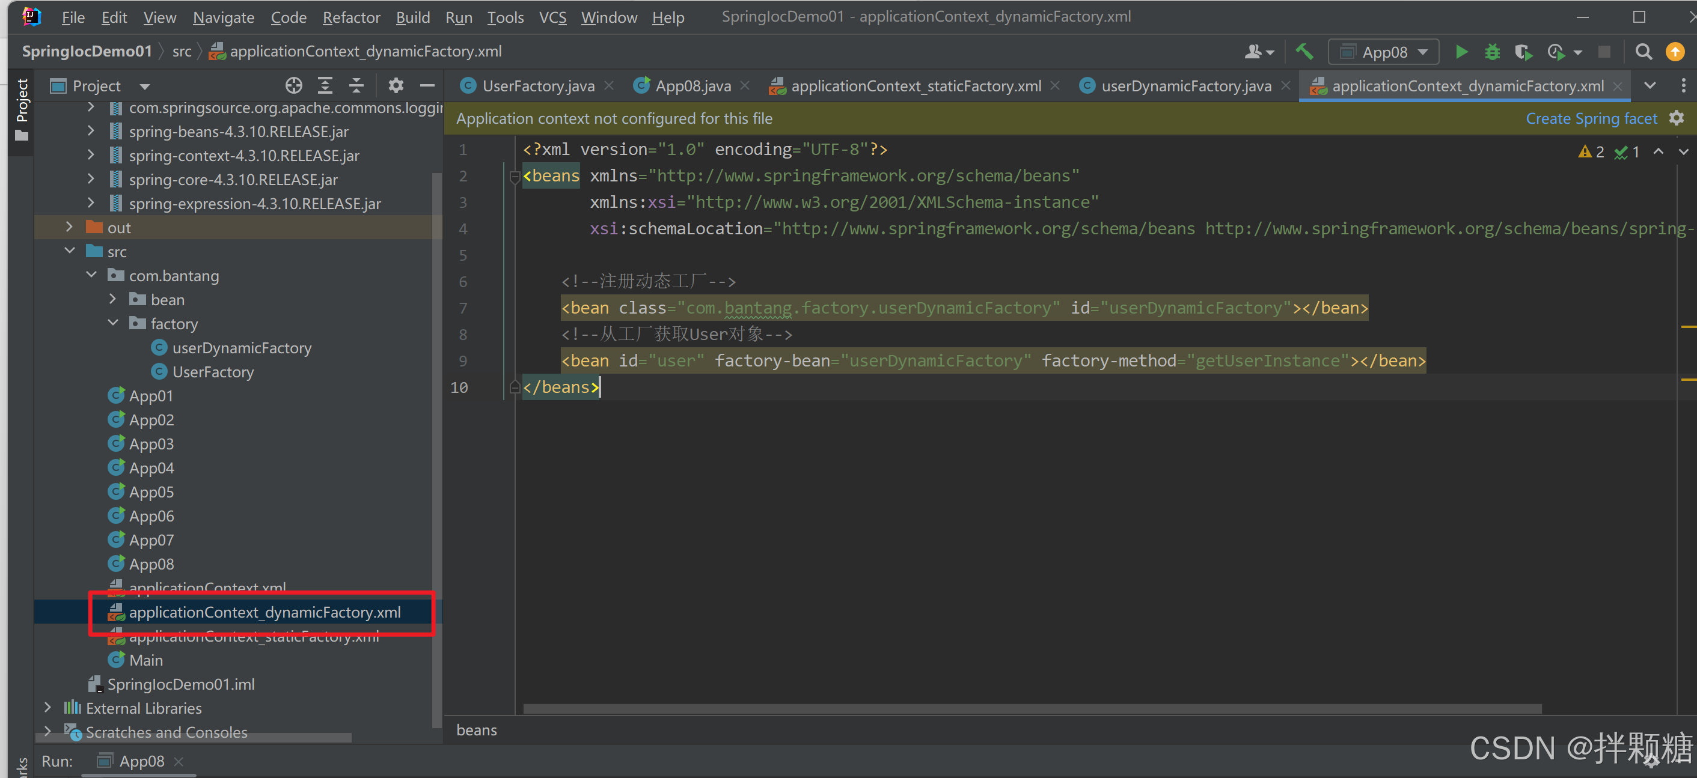The image size is (1697, 778).
Task: Open the Refactor menu
Action: pyautogui.click(x=350, y=18)
